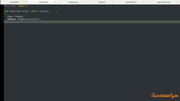Close the spectplot.cpp tab
The width and height of the screenshot is (180, 101).
click(x=177, y=2)
